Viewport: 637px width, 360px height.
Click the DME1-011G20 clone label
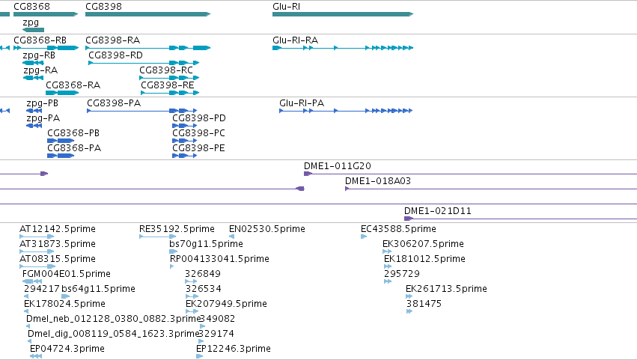tap(338, 166)
